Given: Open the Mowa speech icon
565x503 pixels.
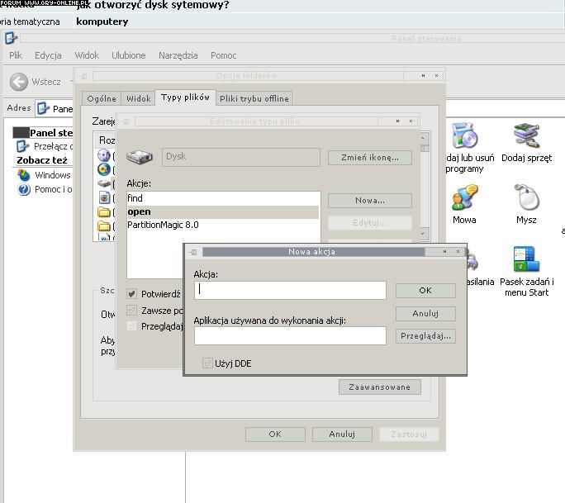Looking at the screenshot, I should pyautogui.click(x=464, y=198).
